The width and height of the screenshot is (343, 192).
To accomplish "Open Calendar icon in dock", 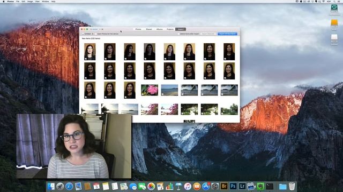I will click(96, 187).
